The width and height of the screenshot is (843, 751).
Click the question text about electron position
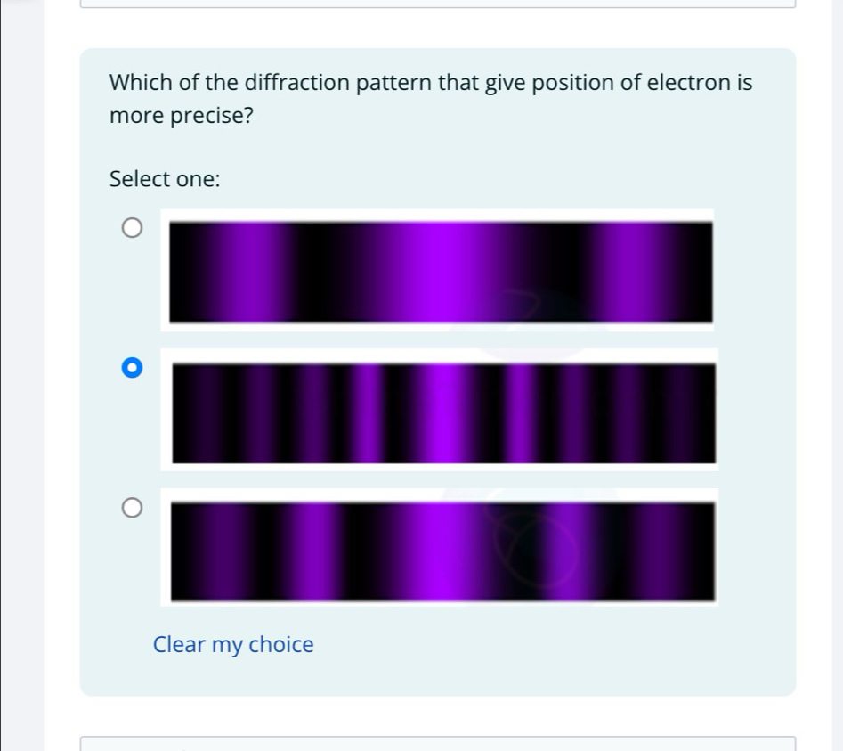coord(430,98)
